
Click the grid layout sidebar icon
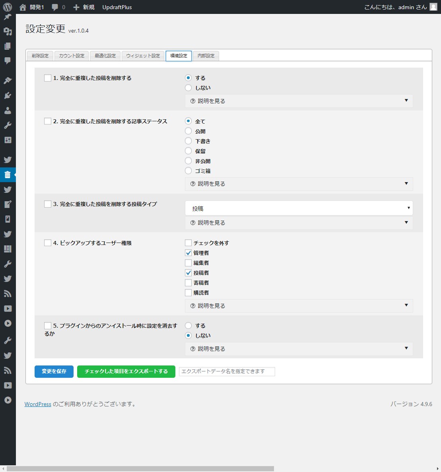(8, 249)
